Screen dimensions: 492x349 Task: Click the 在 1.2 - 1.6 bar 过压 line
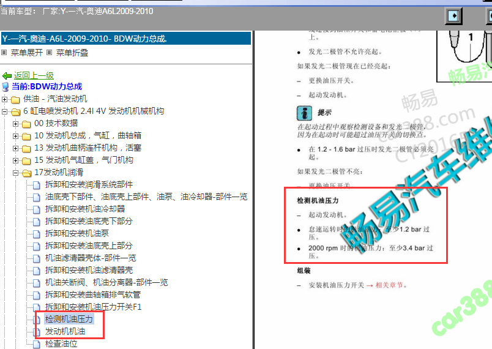pyautogui.click(x=371, y=153)
